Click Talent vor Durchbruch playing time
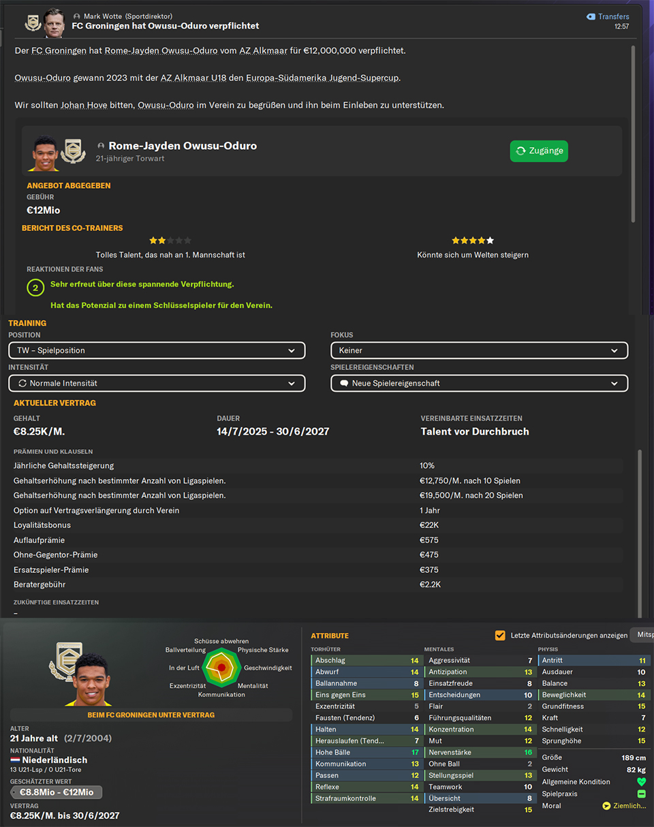The width and height of the screenshot is (654, 827). pyautogui.click(x=475, y=431)
